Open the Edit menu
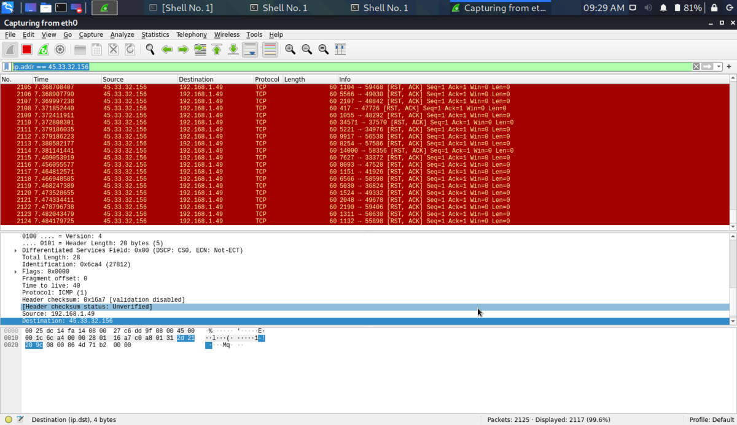Image resolution: width=737 pixels, height=425 pixels. click(x=29, y=35)
